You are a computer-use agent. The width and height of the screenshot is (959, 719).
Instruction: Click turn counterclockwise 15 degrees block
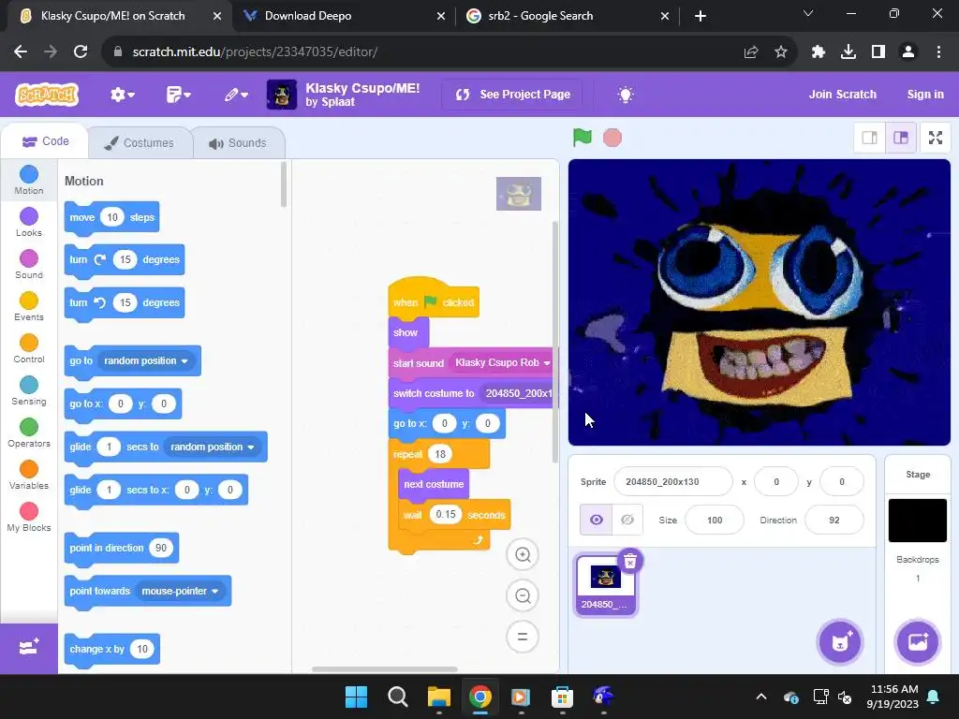point(125,302)
